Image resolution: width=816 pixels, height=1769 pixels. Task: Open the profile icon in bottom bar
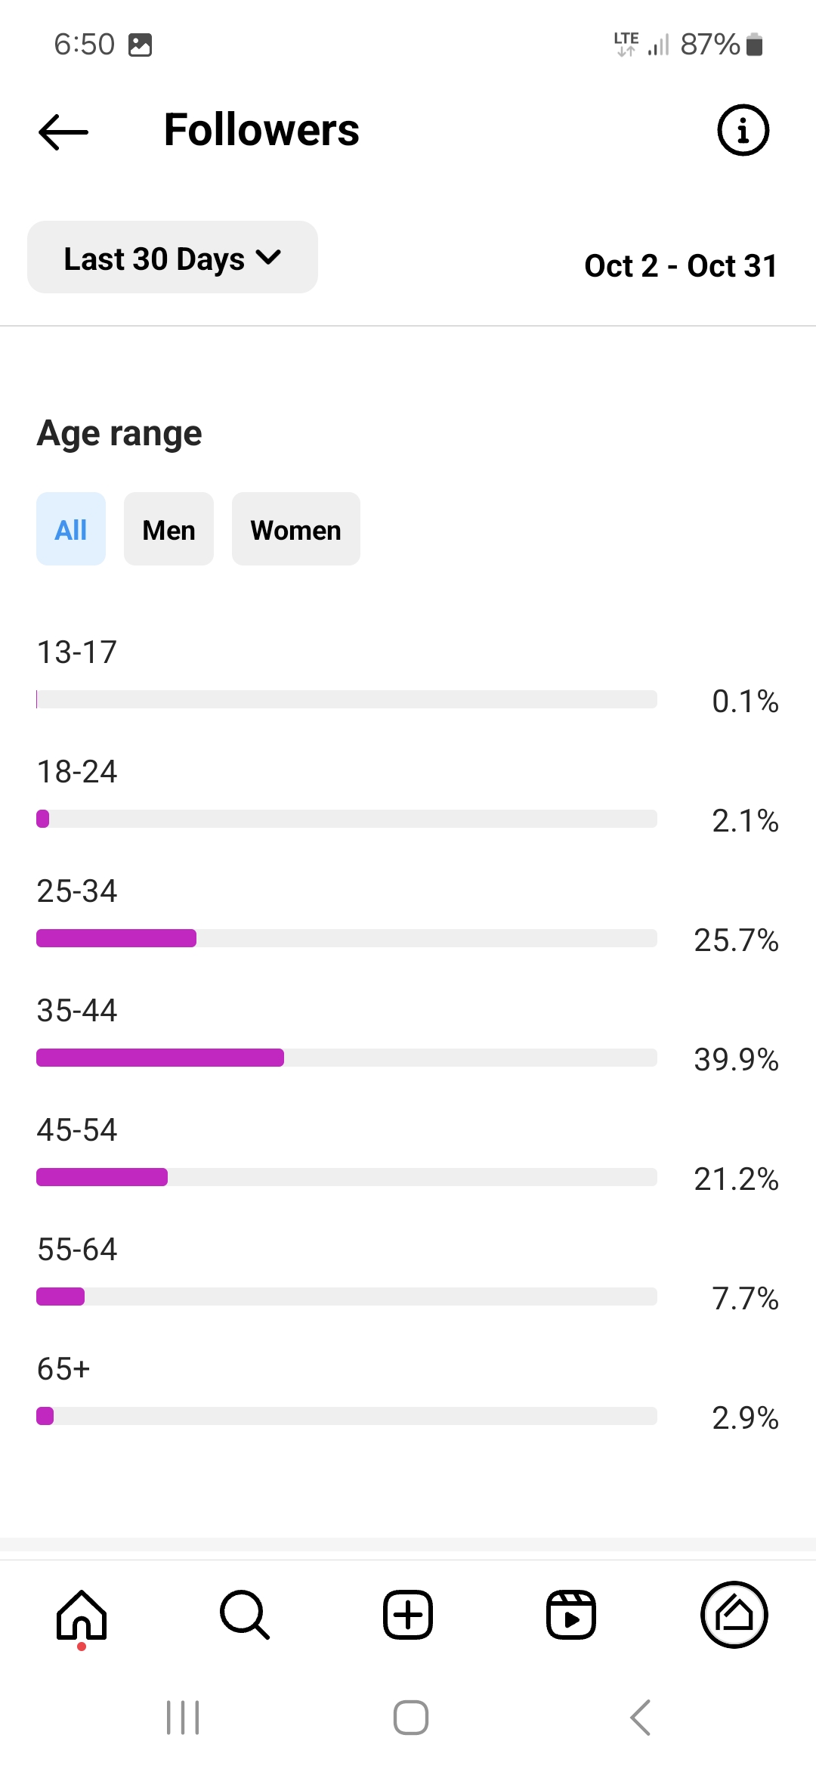734,1615
